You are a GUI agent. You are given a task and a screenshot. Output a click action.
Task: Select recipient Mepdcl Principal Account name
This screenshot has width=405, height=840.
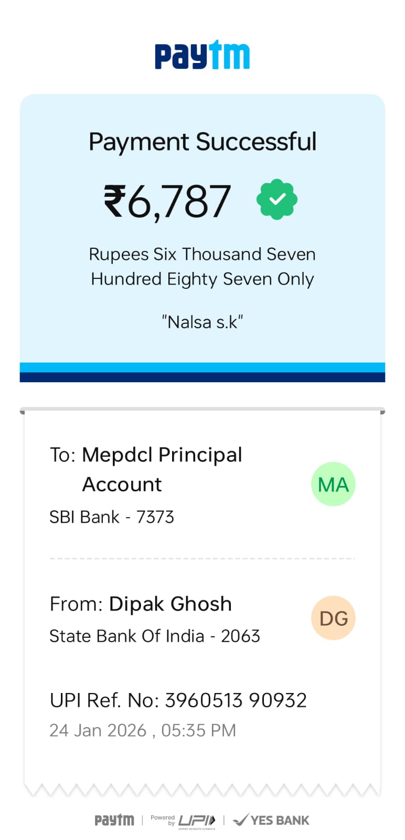tap(162, 469)
